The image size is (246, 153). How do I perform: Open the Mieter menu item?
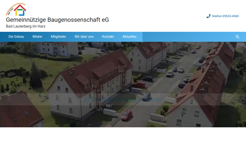point(37,37)
